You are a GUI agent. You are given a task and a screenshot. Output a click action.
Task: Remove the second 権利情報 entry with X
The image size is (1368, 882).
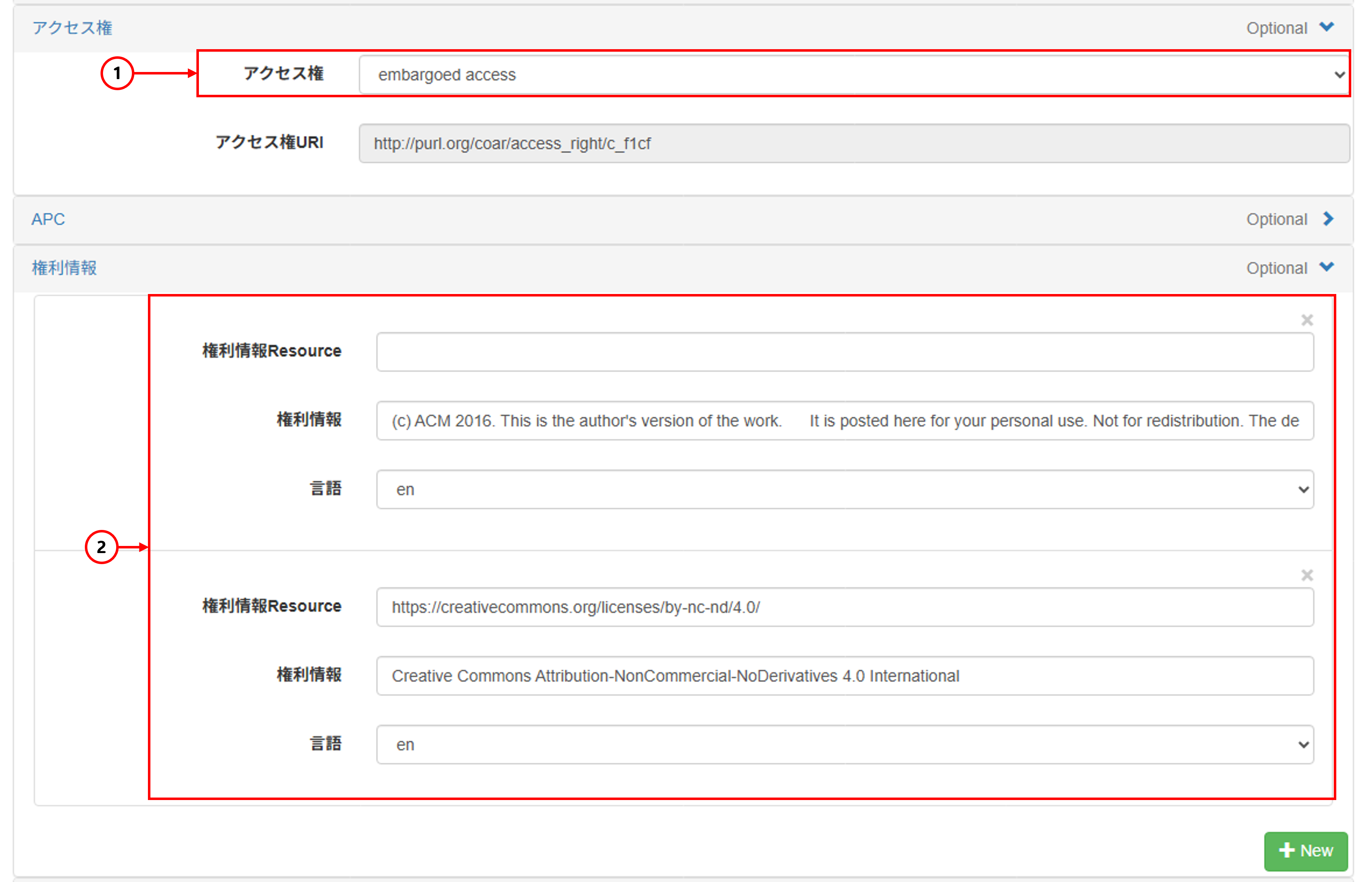1307,575
